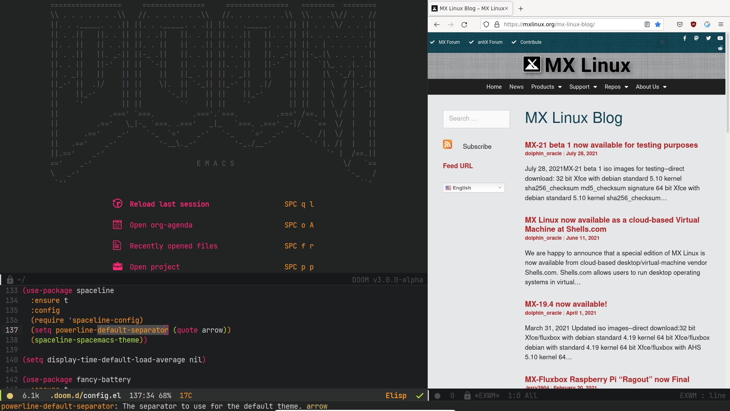Open the English language selector

coord(473,188)
